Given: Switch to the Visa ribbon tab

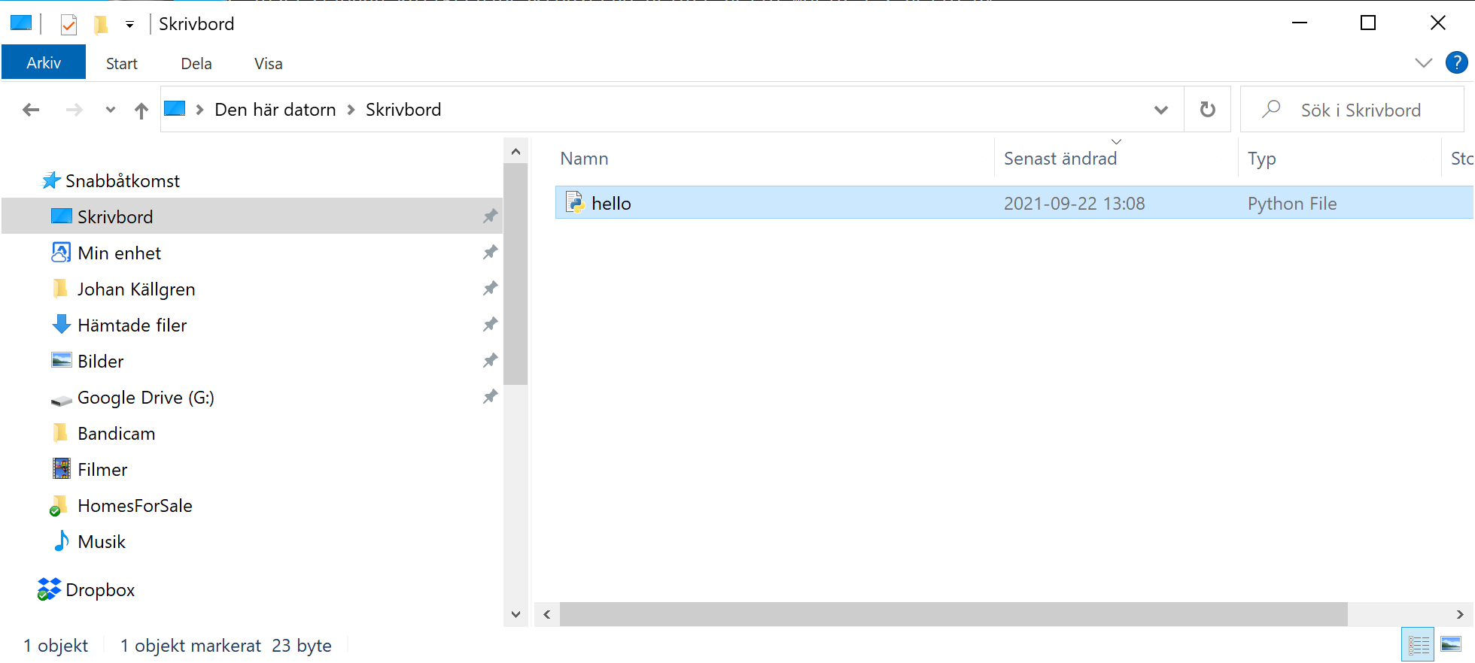Looking at the screenshot, I should 268,64.
